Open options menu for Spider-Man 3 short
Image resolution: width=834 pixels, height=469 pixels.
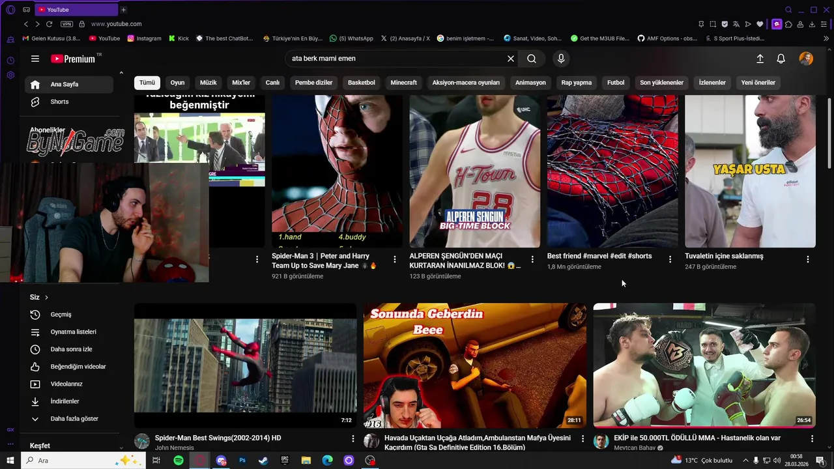coord(395,259)
